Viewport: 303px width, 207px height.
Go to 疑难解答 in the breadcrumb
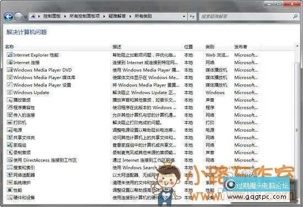117,16
